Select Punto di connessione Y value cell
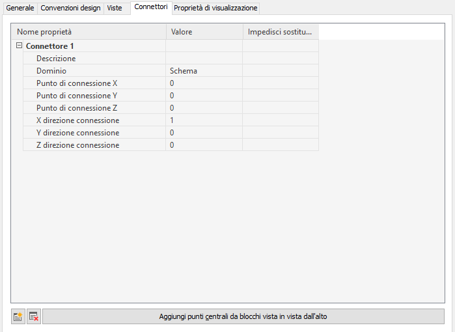The width and height of the screenshot is (455, 332). [x=204, y=96]
